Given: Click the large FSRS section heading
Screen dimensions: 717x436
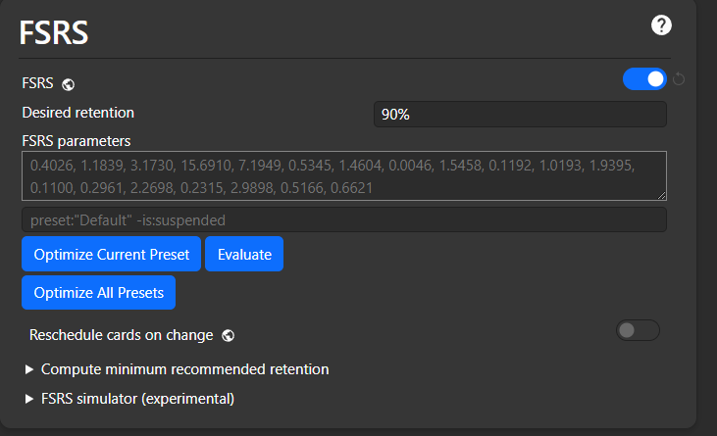Looking at the screenshot, I should point(54,32).
